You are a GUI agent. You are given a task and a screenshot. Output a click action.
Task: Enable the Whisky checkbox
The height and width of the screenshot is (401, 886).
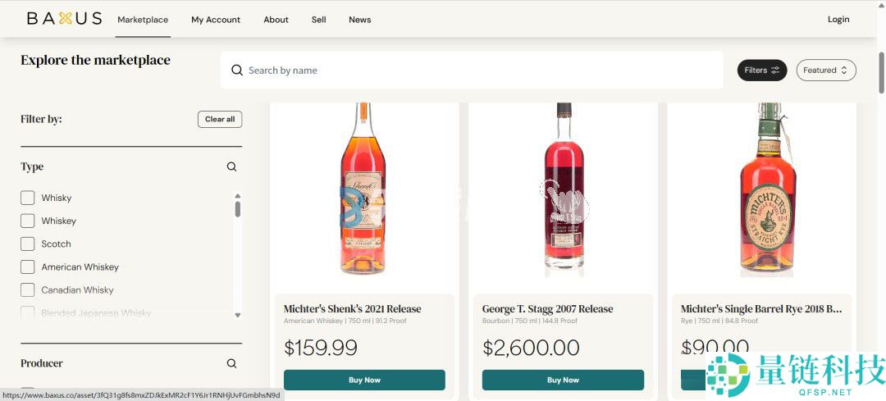28,198
